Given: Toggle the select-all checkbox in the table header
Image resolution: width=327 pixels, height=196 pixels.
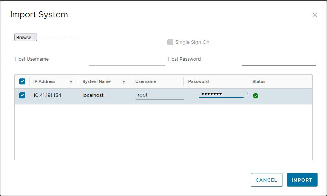Looking at the screenshot, I should pyautogui.click(x=22, y=81).
